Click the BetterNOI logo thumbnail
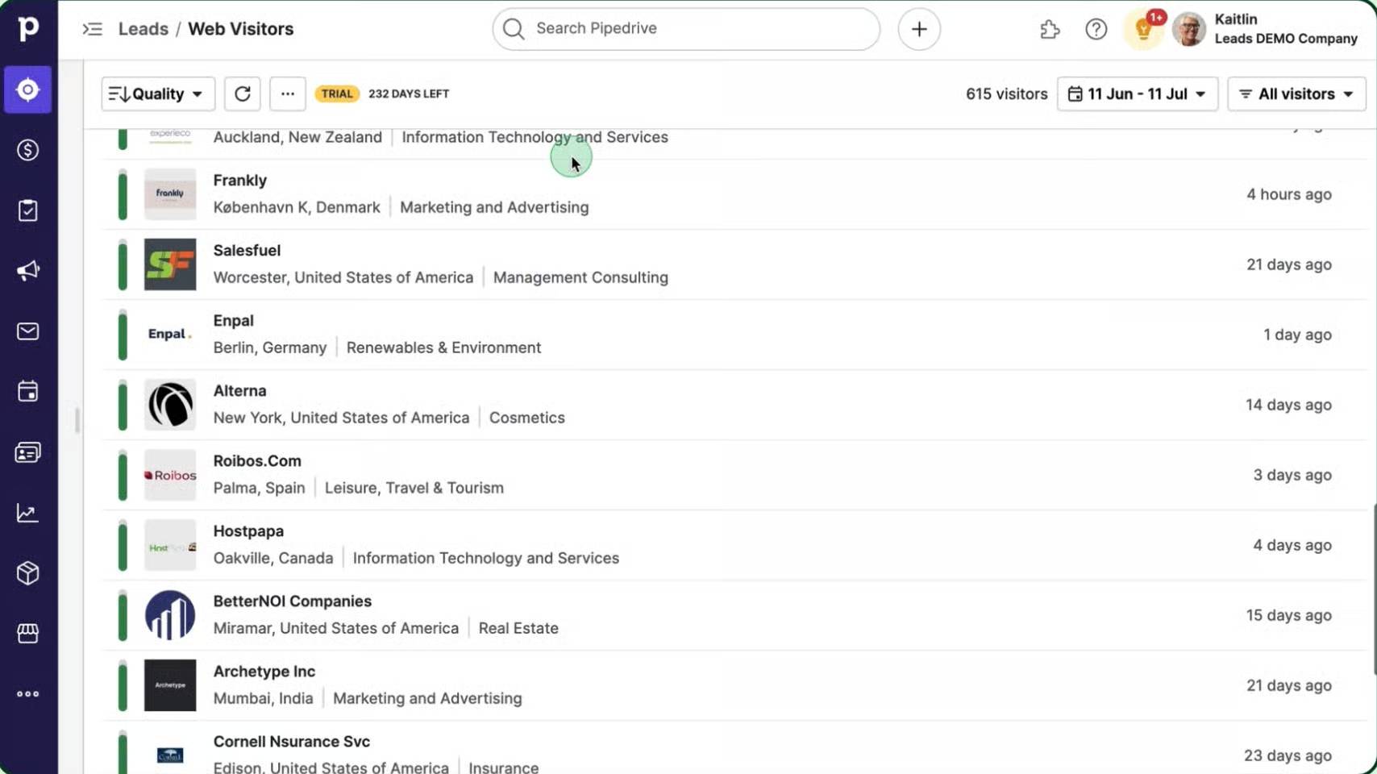 [x=170, y=615]
